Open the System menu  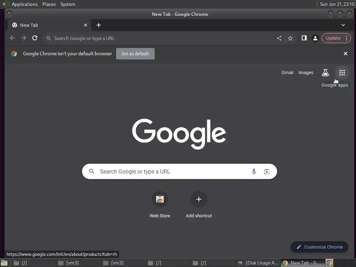(x=68, y=4)
